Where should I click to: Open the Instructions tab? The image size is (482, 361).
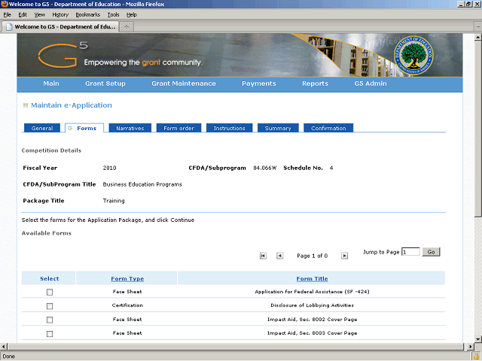tap(229, 128)
